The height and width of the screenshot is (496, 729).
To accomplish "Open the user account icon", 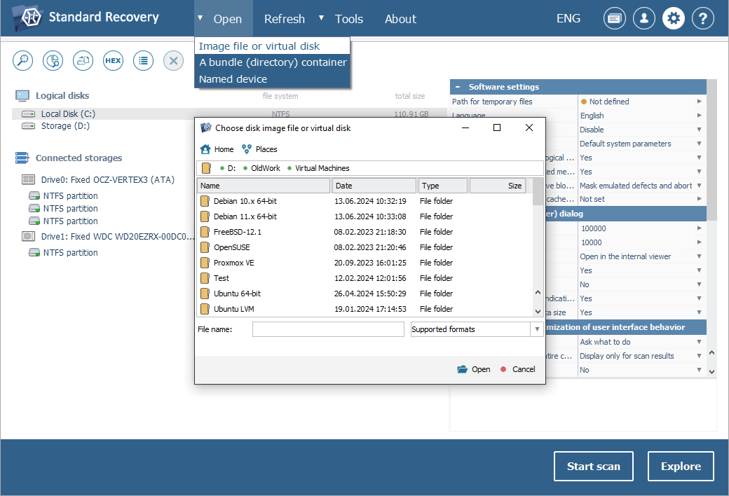I will 644,19.
